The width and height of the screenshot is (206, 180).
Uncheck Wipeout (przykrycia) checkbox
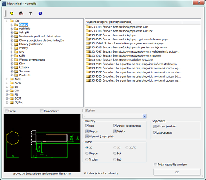pos(87,136)
